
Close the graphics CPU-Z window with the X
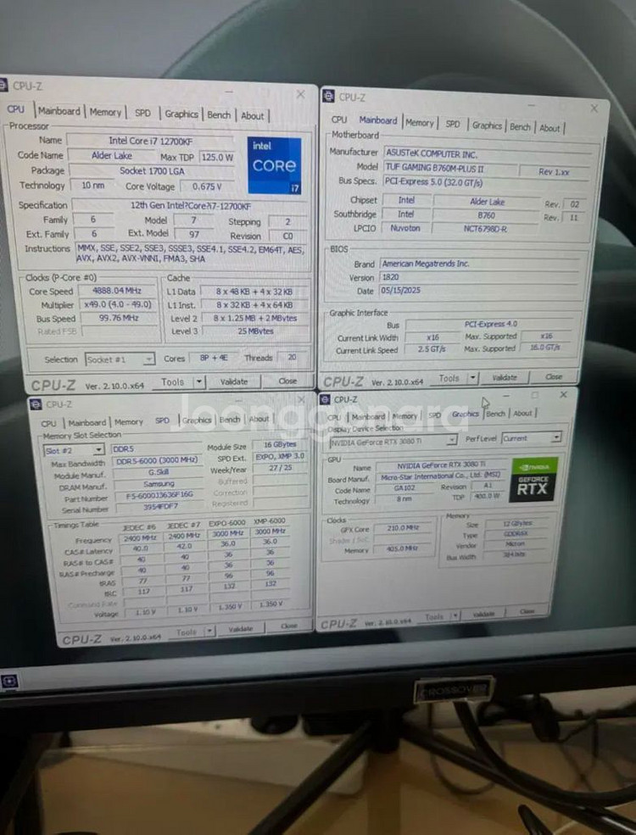(563, 394)
